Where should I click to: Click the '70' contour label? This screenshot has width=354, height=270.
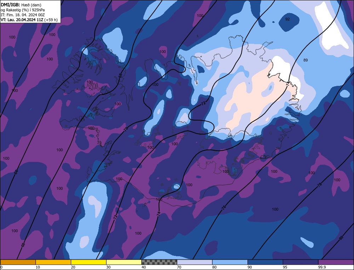coord(126,129)
